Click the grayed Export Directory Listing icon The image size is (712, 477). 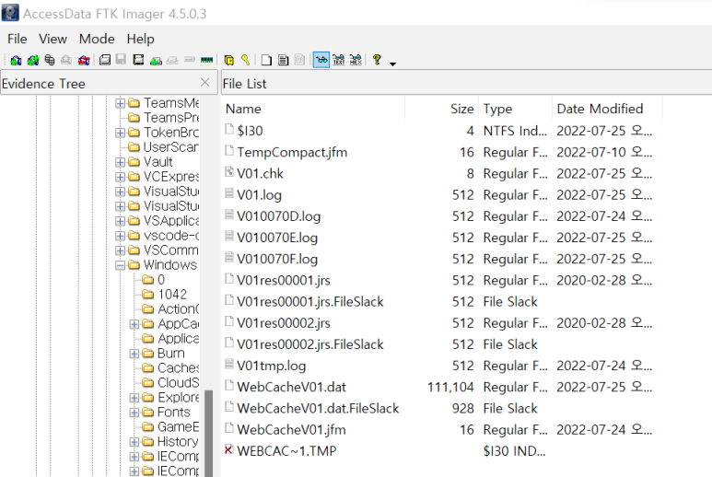(x=300, y=60)
